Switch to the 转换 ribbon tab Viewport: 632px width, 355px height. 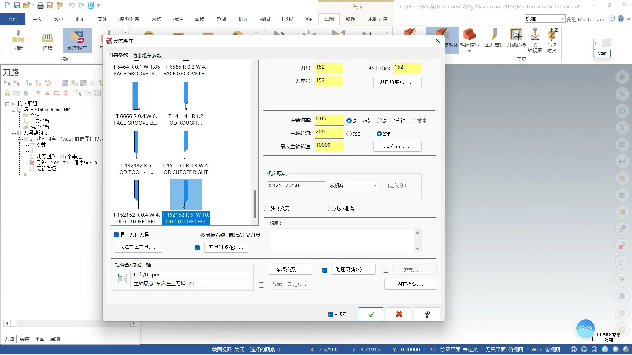[x=199, y=19]
